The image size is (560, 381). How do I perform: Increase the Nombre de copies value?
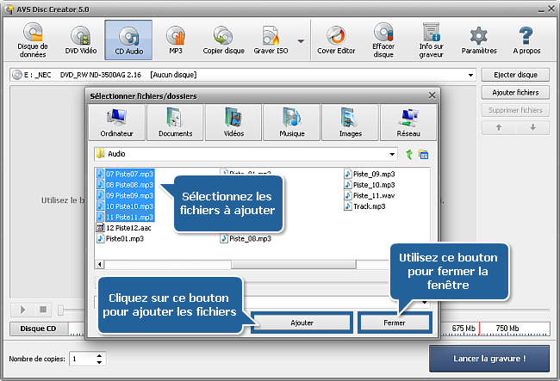(100, 354)
